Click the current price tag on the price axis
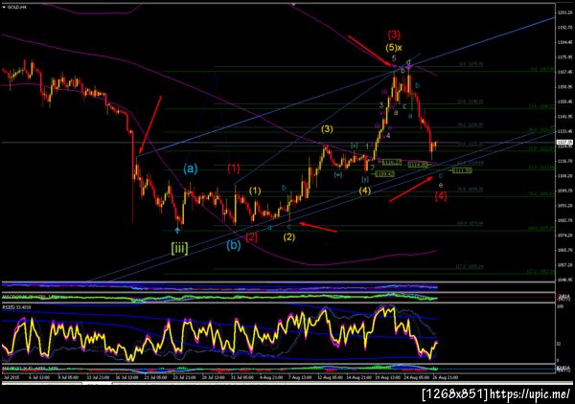The height and width of the screenshot is (404, 575). point(563,142)
